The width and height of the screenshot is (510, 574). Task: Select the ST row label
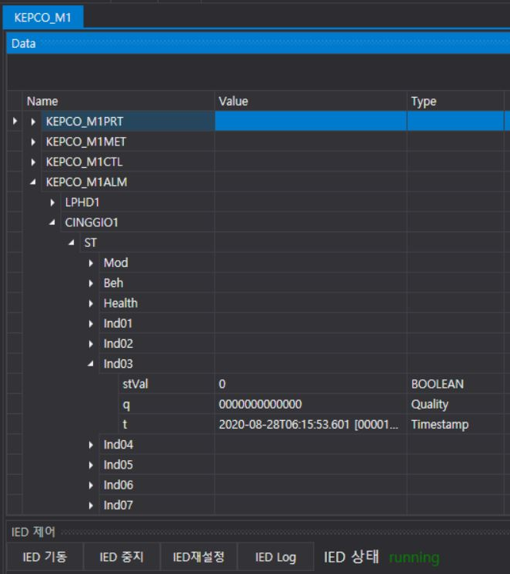point(90,242)
